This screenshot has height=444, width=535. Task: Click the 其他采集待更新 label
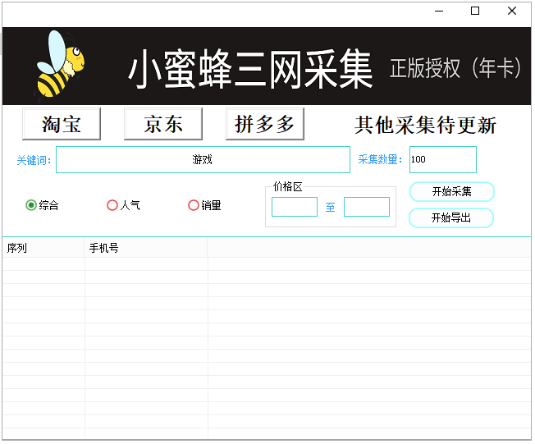425,126
